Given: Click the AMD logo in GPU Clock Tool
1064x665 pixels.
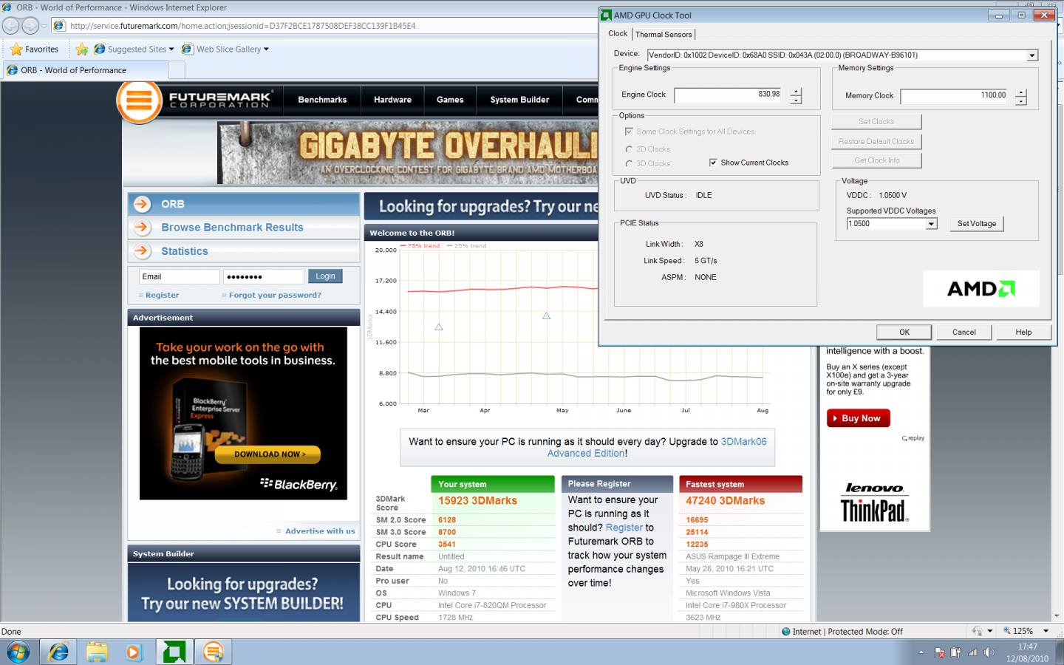Looking at the screenshot, I should click(981, 289).
